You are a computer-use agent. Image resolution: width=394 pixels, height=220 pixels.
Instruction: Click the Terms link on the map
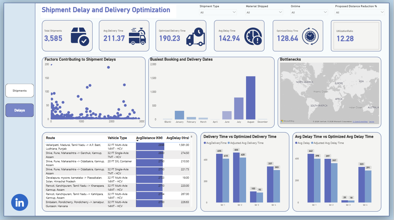pos(372,121)
